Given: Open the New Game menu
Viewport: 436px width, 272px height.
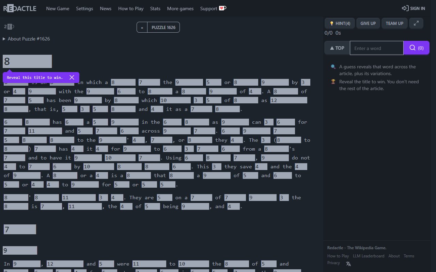Looking at the screenshot, I should coord(58,8).
